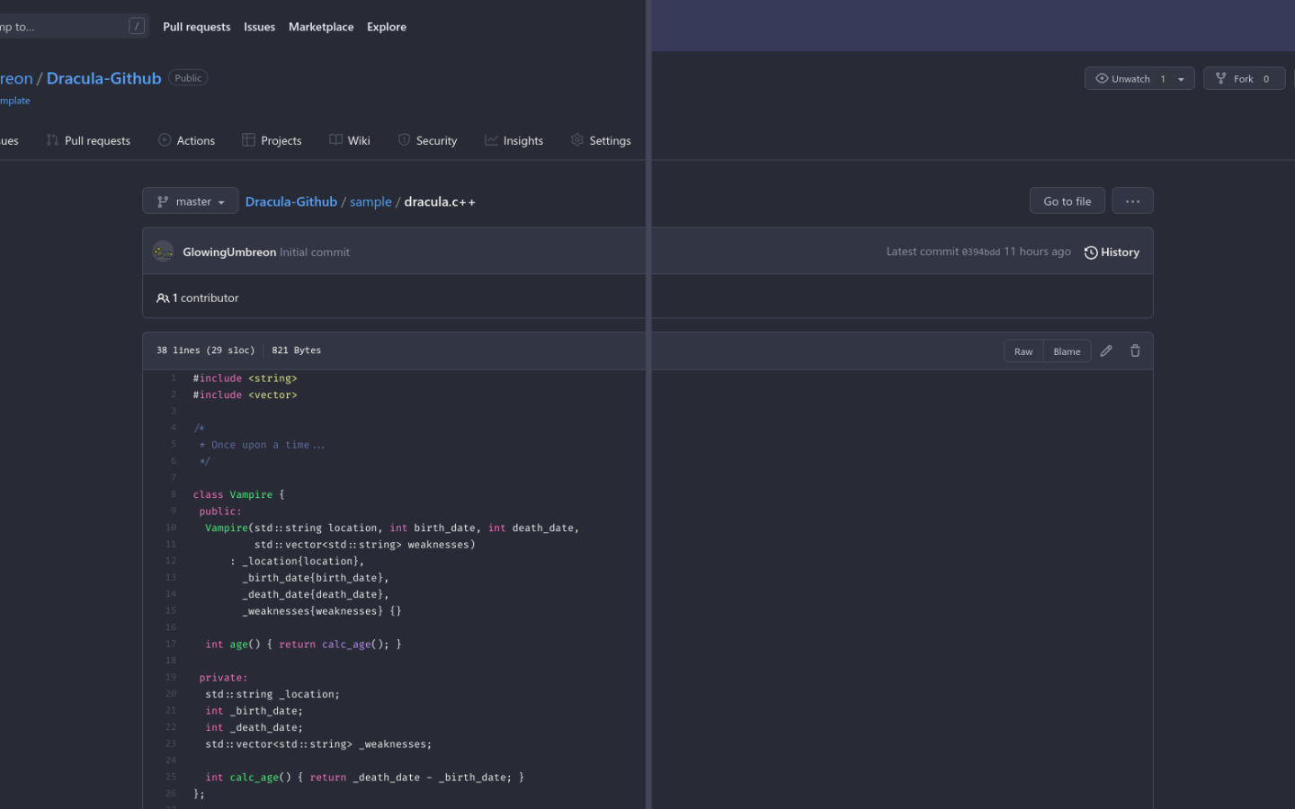Click the Go to file button

tap(1067, 200)
